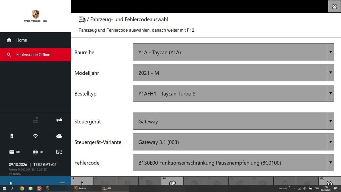Open the Bestelltyp dropdown list
This screenshot has width=341, height=192.
pos(233,93)
